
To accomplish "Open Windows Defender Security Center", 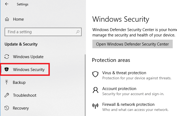I will [x=132, y=44].
